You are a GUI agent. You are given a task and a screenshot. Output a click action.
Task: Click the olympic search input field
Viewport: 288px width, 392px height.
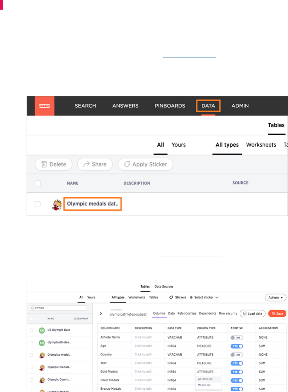58,308
